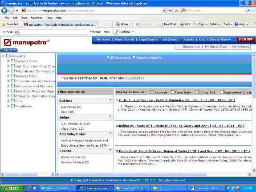The width and height of the screenshot is (256, 192).
Task: Click the manupatra logo
Action: [26, 43]
